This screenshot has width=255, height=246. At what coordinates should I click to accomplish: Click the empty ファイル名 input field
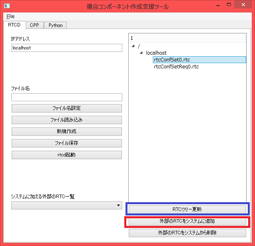tap(67, 97)
